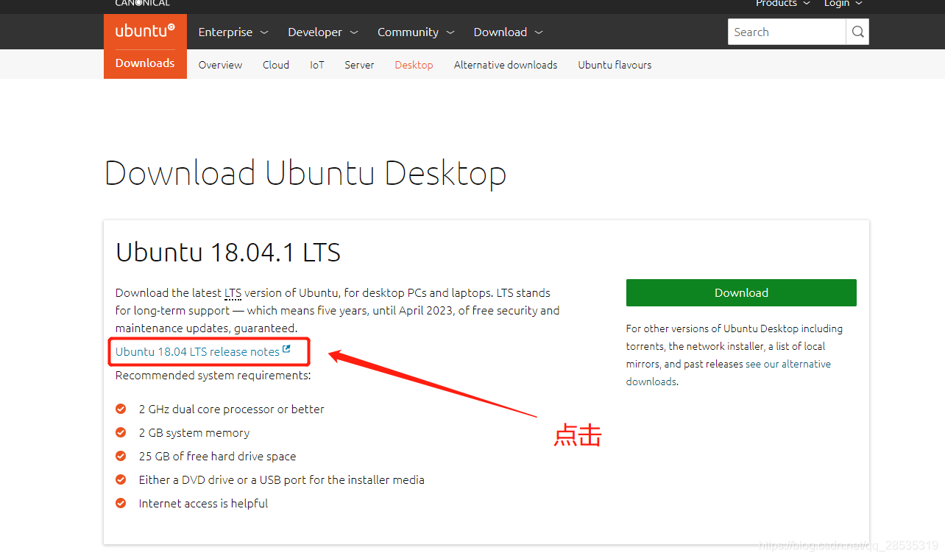Image resolution: width=945 pixels, height=559 pixels.
Task: Expand the Enterprise menu
Action: [x=233, y=32]
